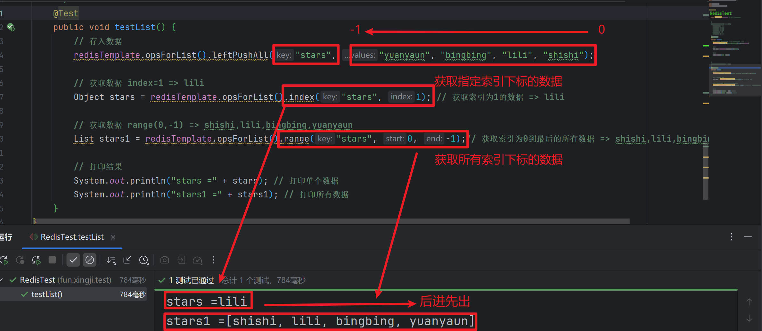Click the gutter run icon beside testList

click(11, 27)
